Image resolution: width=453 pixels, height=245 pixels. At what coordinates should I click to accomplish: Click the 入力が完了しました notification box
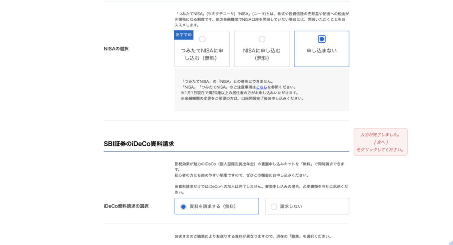tap(381, 142)
